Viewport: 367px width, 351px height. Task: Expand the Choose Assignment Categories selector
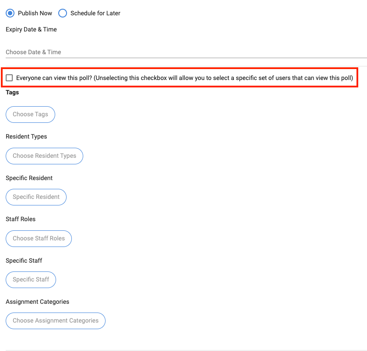(x=56, y=320)
